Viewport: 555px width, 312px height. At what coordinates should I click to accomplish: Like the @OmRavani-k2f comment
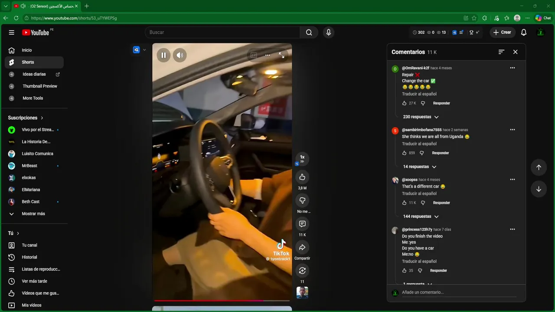click(404, 103)
